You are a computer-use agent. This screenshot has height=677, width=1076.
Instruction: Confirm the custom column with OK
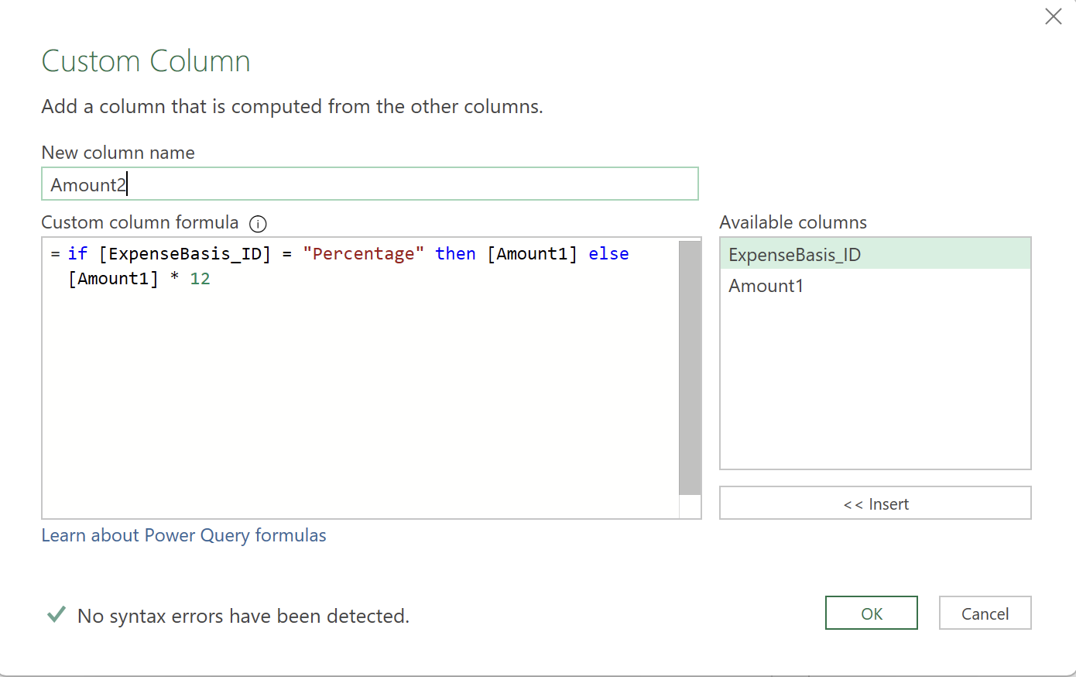pyautogui.click(x=872, y=613)
